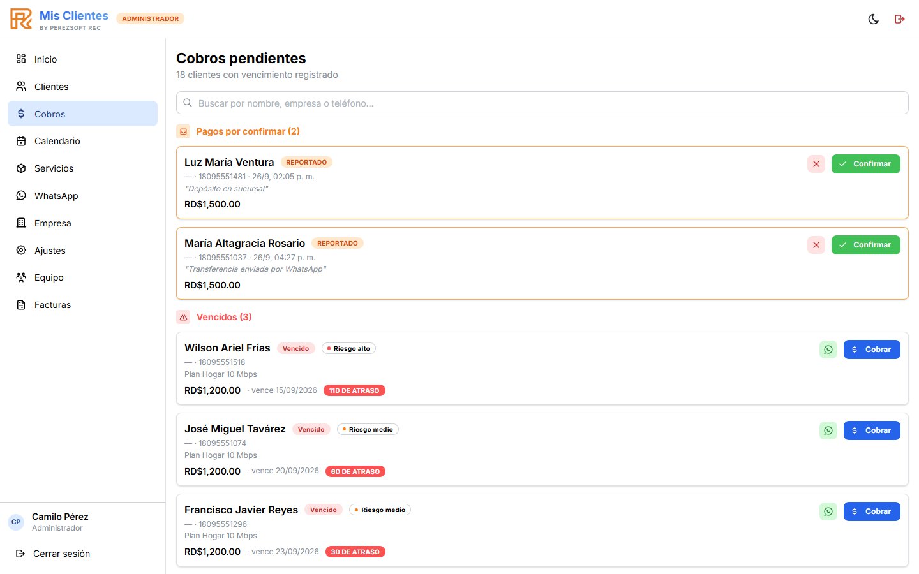Screen dimensions: 919x574
Task: Click the 6D DE ATRASO badge
Action: point(355,471)
